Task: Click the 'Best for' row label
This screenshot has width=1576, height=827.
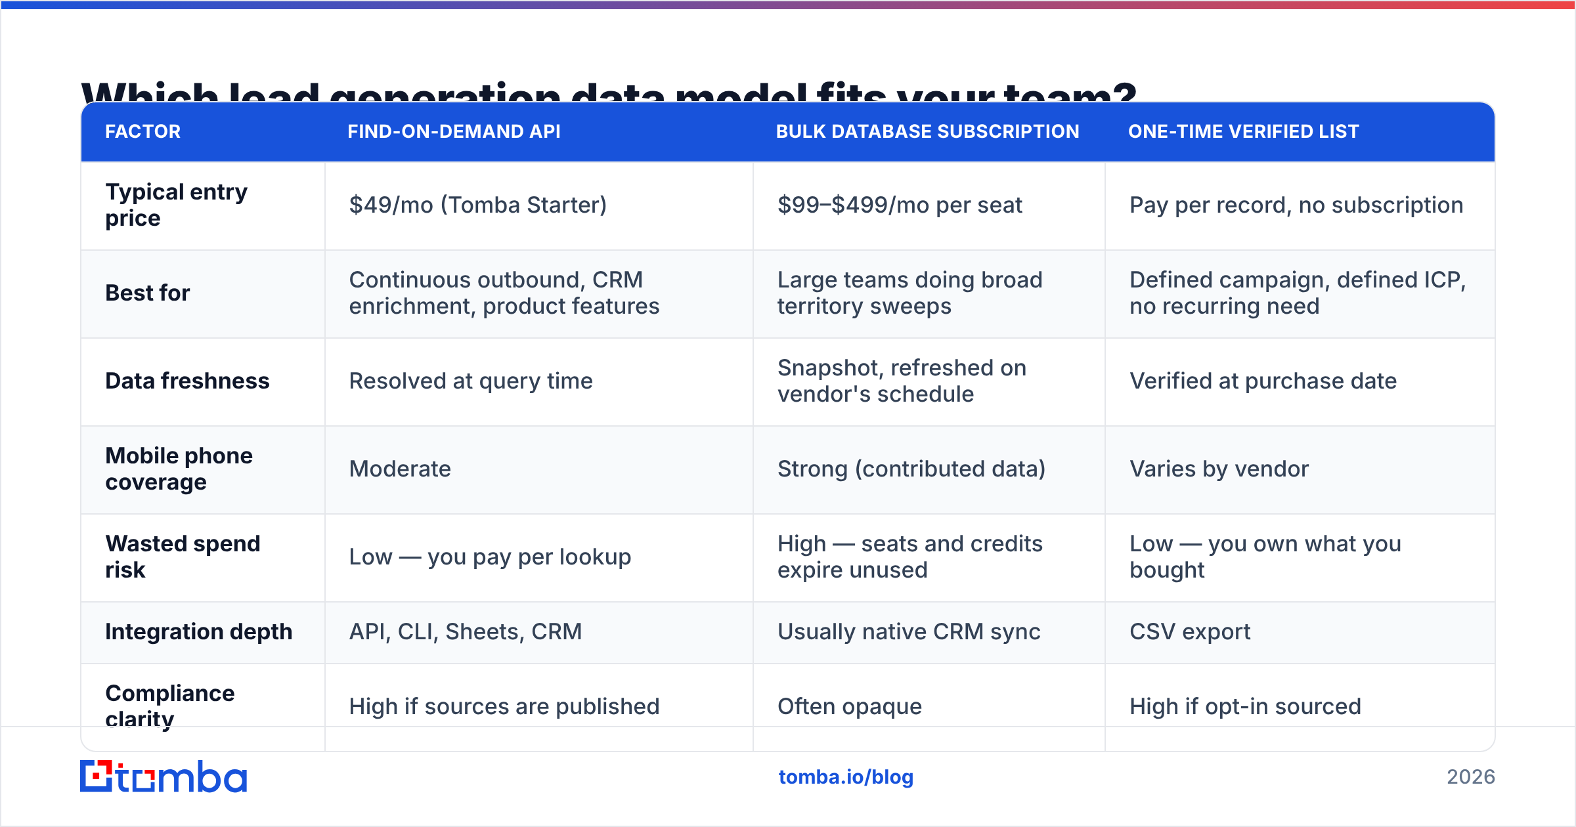Action: point(148,293)
